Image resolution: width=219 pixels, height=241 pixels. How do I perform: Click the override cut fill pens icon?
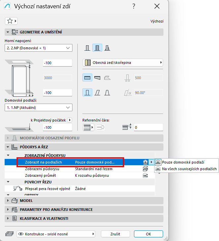click(18, 188)
